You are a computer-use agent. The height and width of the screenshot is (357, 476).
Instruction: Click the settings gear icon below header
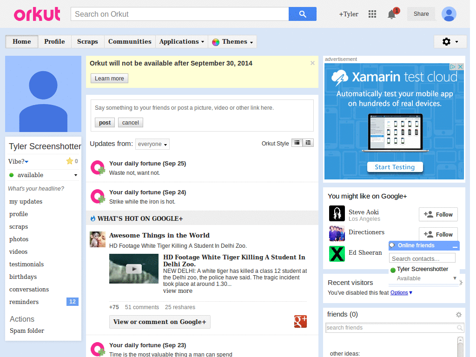coord(446,41)
